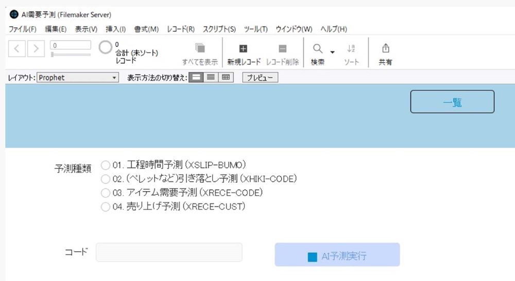This screenshot has width=515, height=281.
Task: Go to the next record arrow
Action: [36, 49]
